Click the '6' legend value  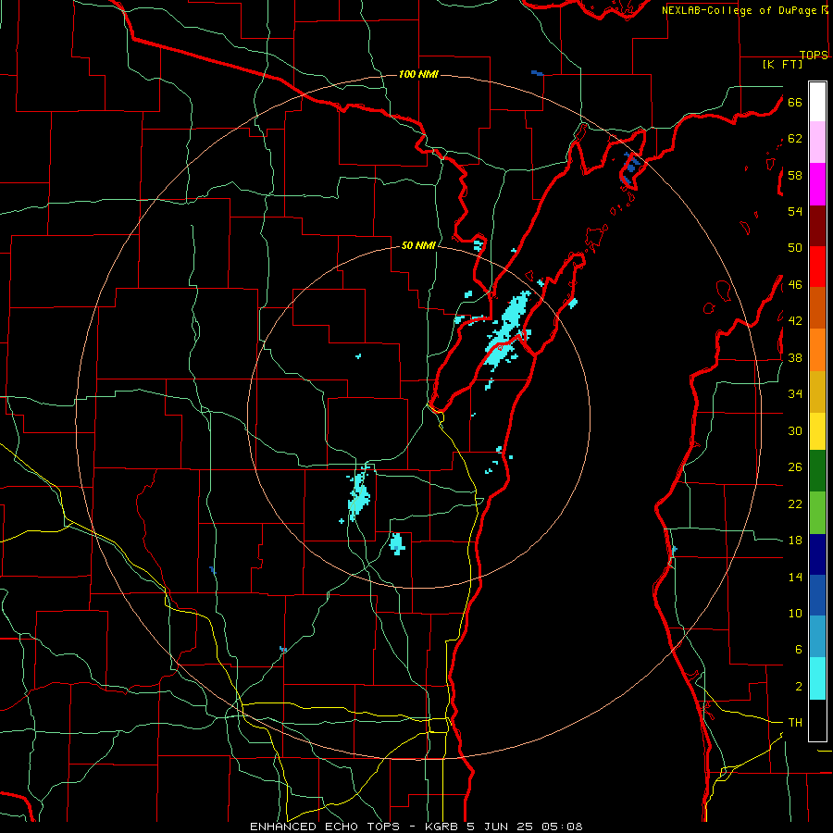click(798, 649)
